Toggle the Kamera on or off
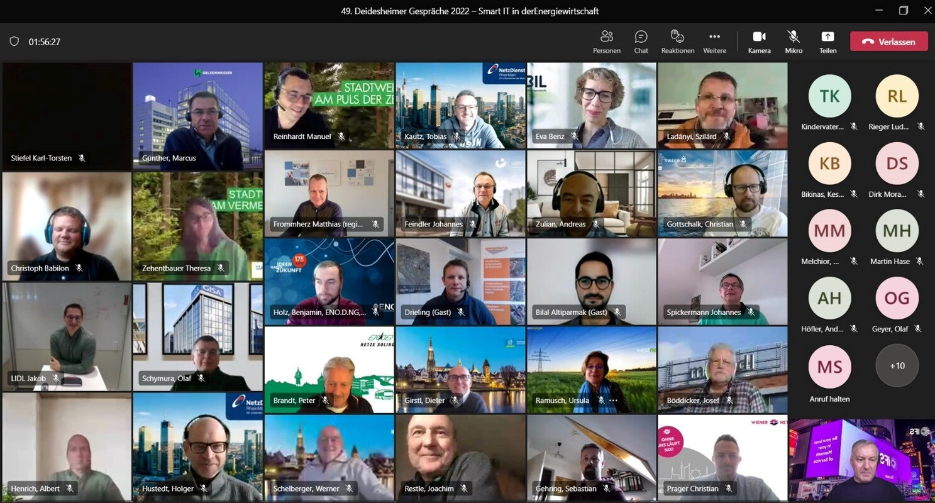Image resolution: width=935 pixels, height=503 pixels. 759,41
